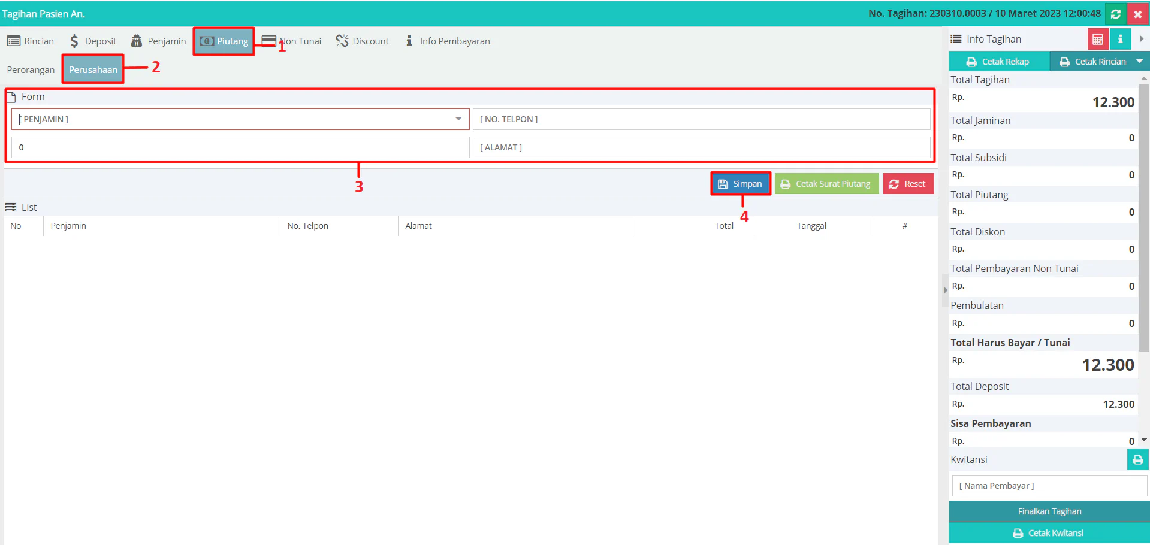Open the Cetak Rincian dropdown arrow
Viewport: 1150px width, 545px height.
pyautogui.click(x=1139, y=62)
